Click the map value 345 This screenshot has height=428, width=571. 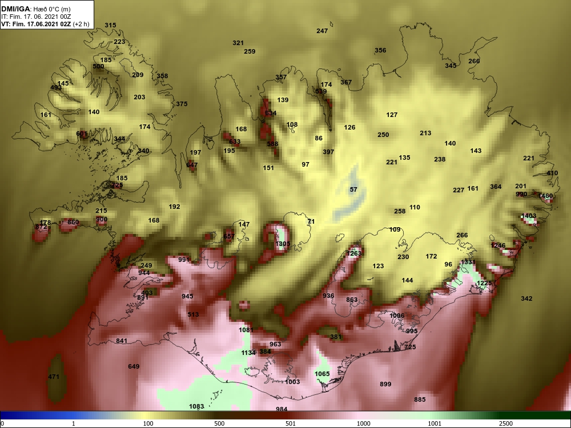click(451, 66)
